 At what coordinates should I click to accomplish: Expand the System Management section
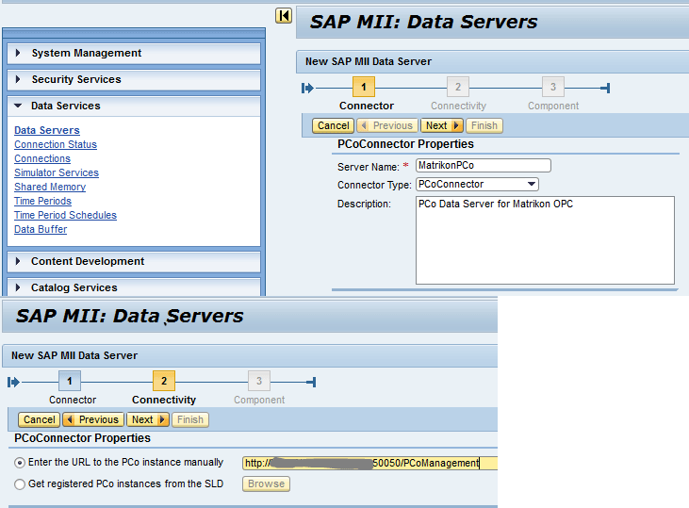tap(86, 54)
